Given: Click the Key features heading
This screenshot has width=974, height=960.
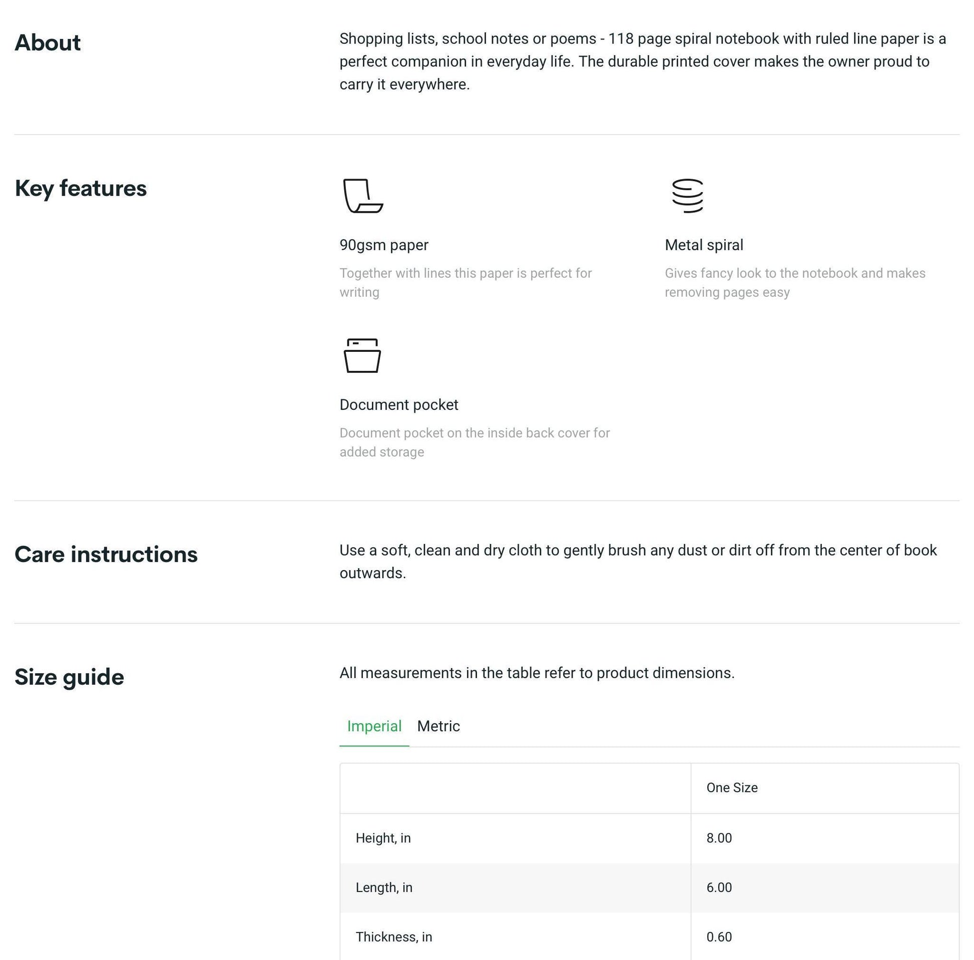Looking at the screenshot, I should pyautogui.click(x=81, y=189).
